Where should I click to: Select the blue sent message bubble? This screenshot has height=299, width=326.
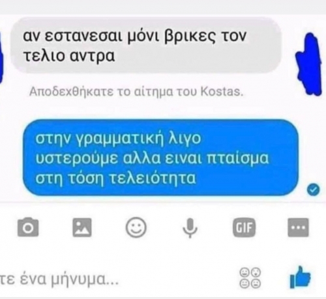tap(160, 158)
